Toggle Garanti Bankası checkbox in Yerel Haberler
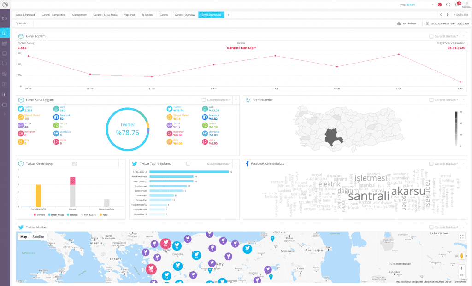 pyautogui.click(x=431, y=100)
